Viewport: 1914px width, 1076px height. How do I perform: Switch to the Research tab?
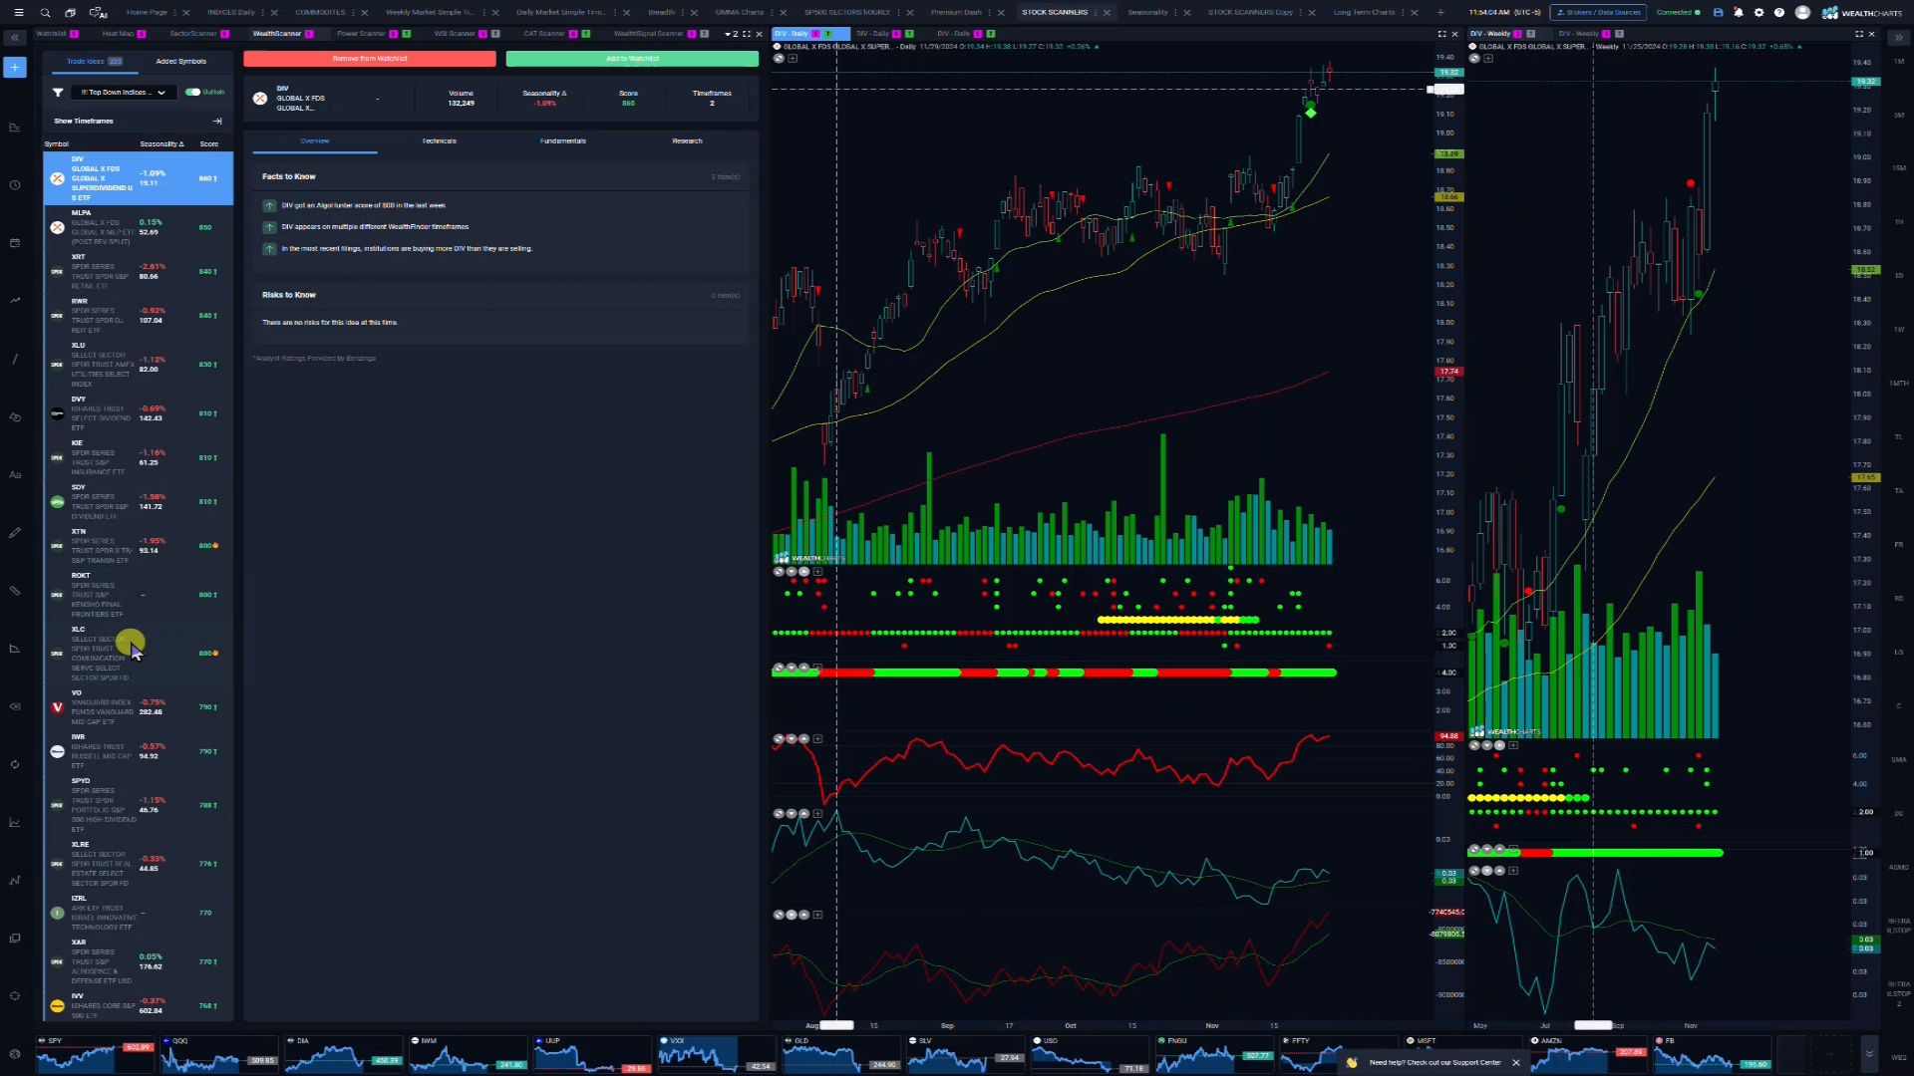click(687, 141)
